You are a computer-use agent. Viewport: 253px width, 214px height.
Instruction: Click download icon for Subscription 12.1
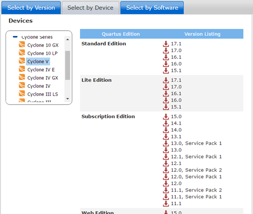click(166, 164)
